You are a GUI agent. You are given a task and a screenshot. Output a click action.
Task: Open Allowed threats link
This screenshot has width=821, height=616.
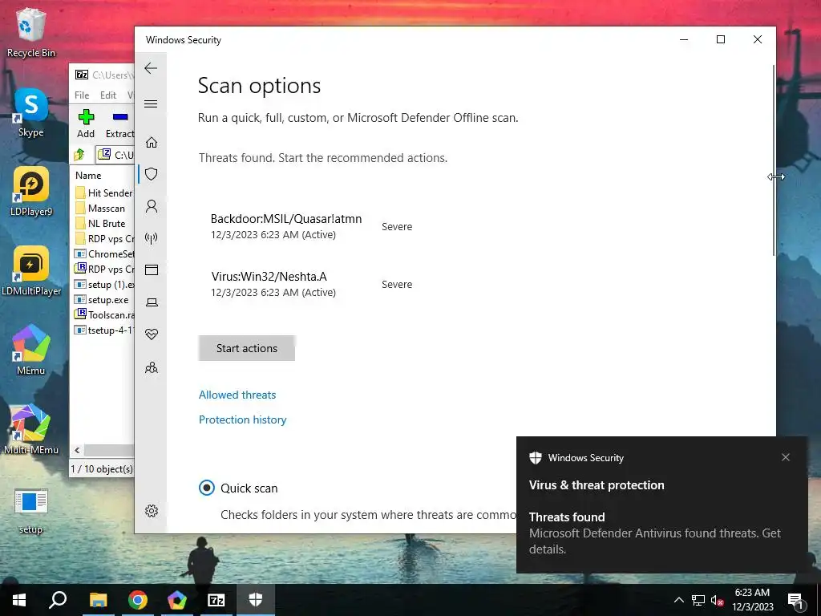click(x=237, y=395)
